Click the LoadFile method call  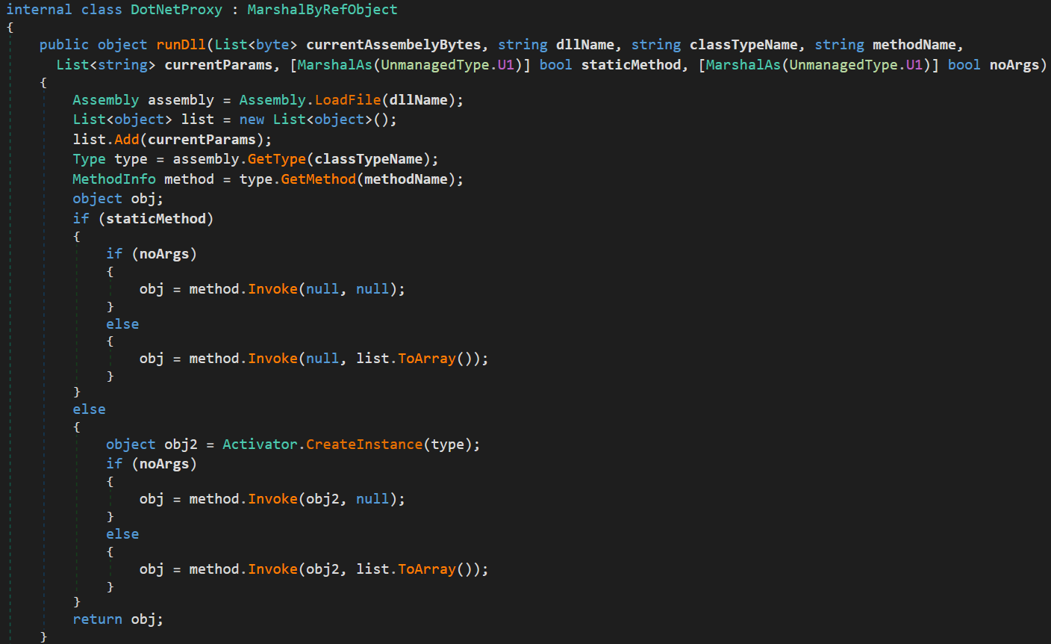point(348,100)
